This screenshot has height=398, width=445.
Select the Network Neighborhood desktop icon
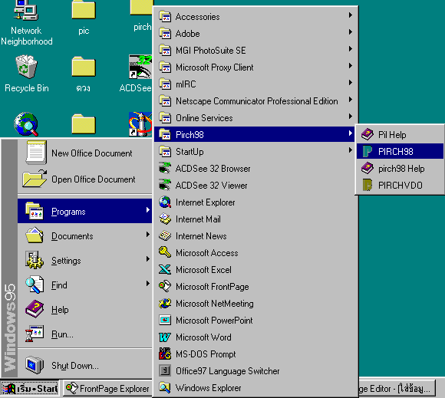[26, 23]
